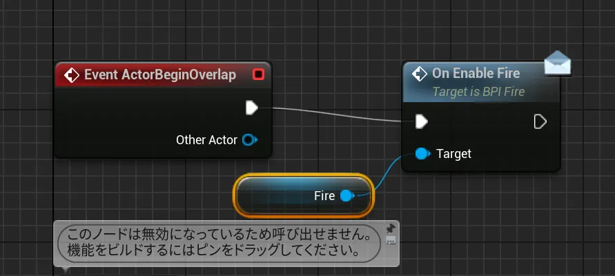Click the Target is BPI Fire subtitle
Viewport: 615px width, 276px height.
click(478, 92)
